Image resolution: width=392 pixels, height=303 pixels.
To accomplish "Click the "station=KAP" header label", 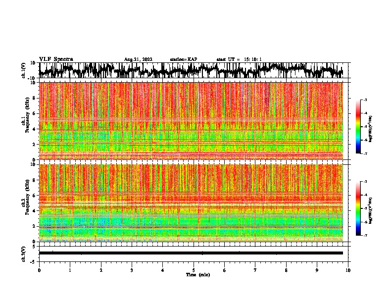I will [x=184, y=59].
